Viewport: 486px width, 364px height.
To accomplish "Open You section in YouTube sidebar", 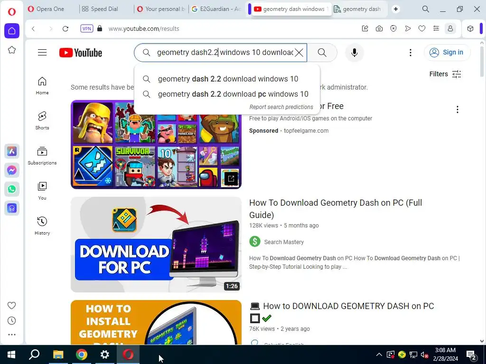I will (42, 191).
